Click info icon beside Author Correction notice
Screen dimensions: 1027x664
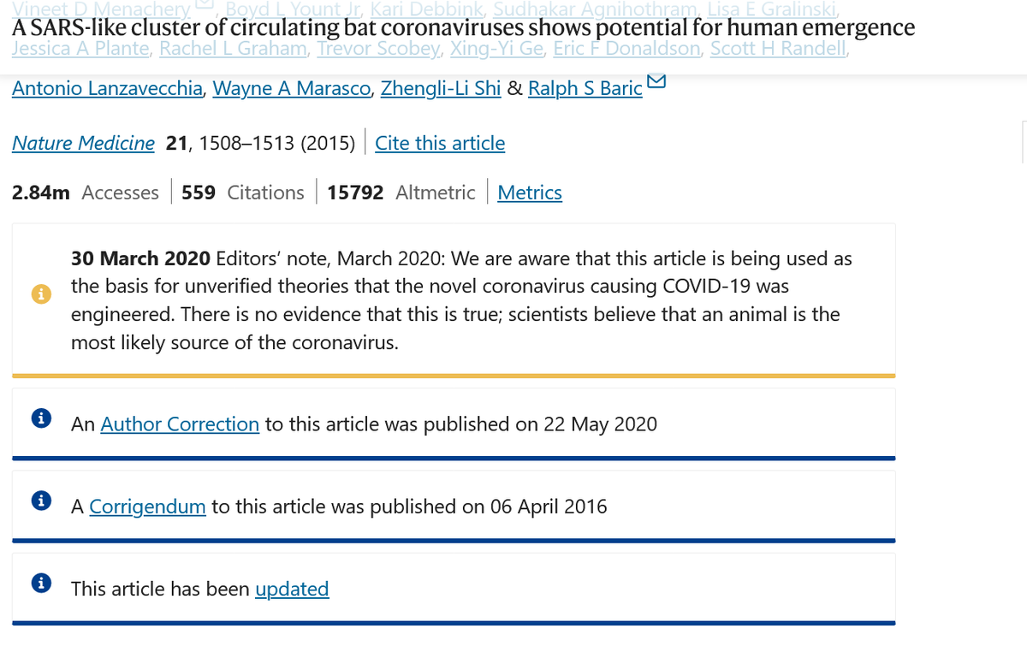40,418
